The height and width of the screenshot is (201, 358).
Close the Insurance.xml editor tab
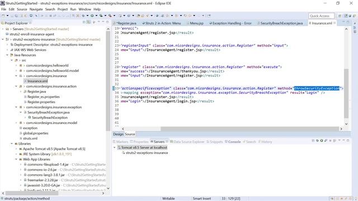tap(335, 23)
